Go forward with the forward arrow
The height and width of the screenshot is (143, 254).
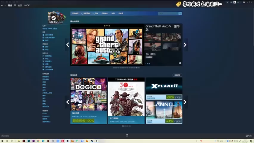point(5,5)
